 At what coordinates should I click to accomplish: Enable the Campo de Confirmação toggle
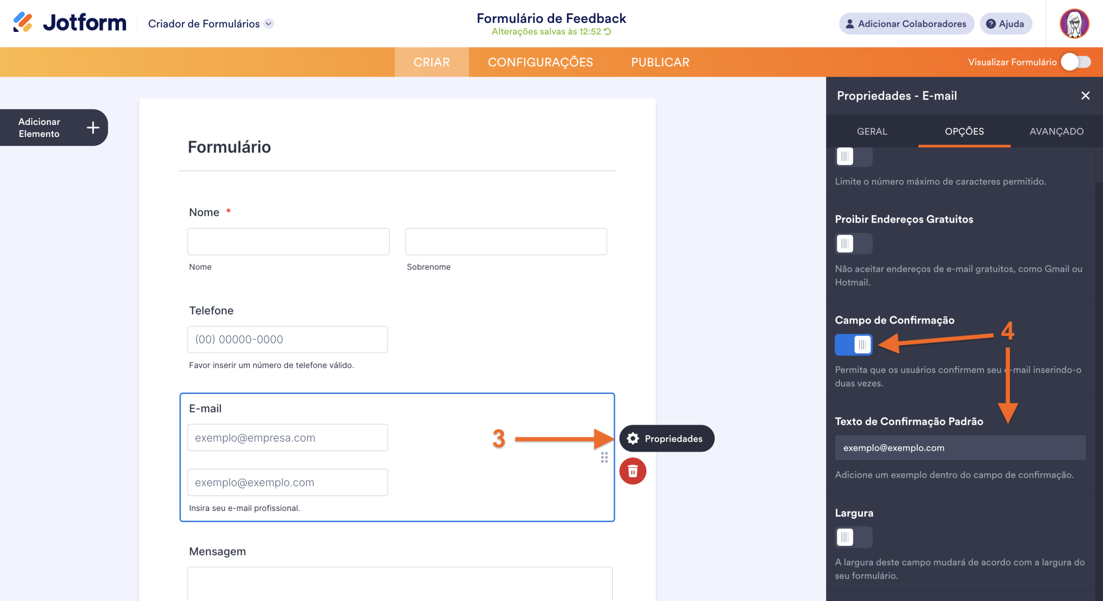coord(854,345)
